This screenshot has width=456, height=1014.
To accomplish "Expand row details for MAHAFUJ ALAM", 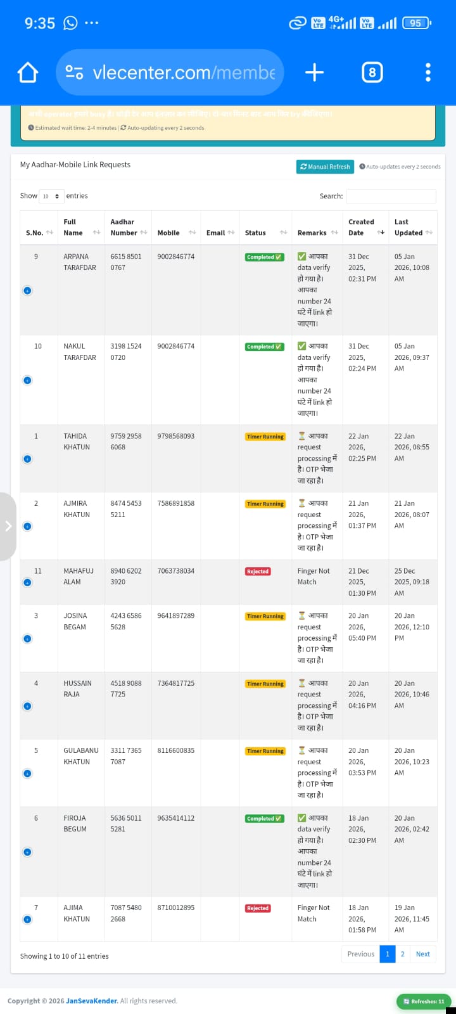I will click(27, 582).
